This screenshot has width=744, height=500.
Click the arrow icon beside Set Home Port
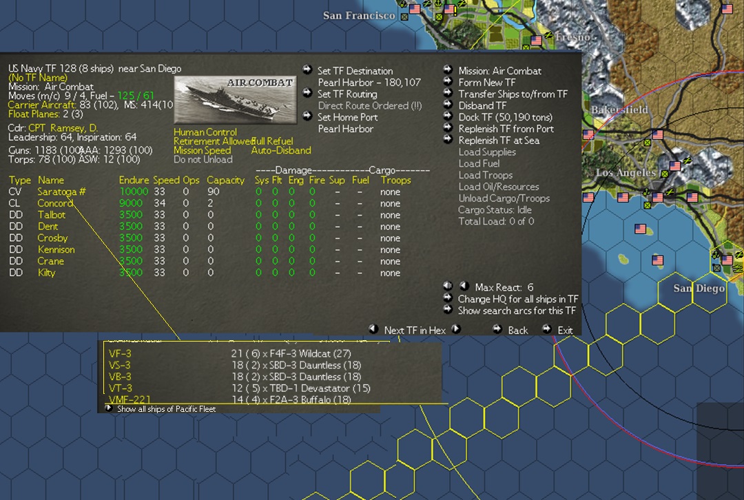307,116
